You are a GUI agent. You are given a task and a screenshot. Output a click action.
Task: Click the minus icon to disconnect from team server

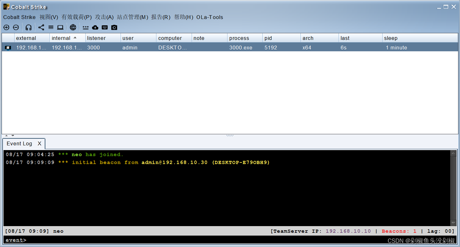coord(16,28)
